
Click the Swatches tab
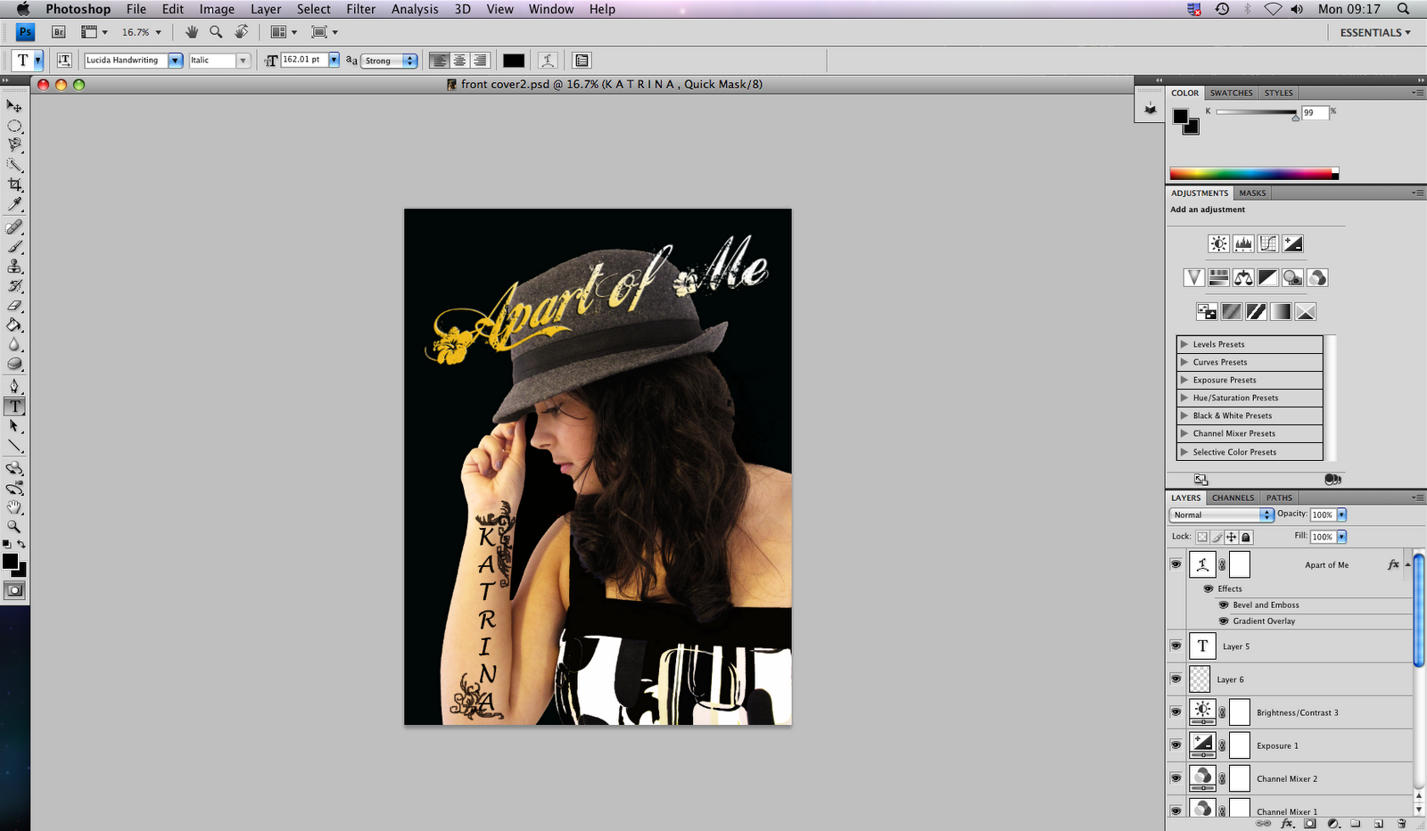pos(1231,92)
